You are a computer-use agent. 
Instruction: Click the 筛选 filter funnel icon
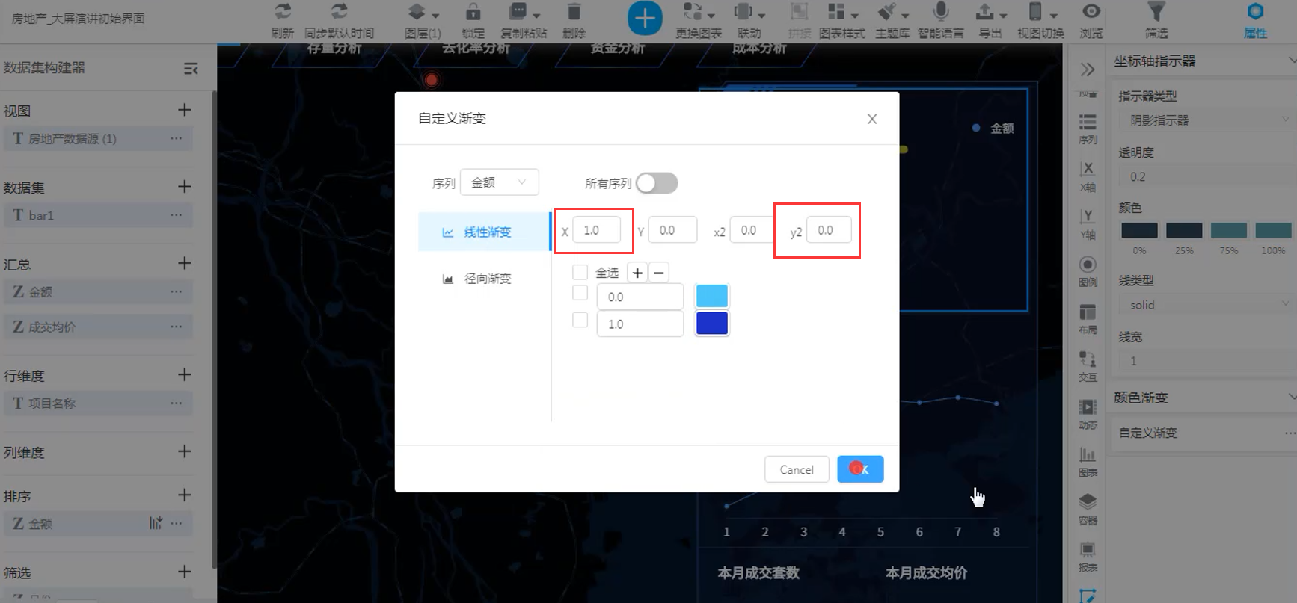1156,12
